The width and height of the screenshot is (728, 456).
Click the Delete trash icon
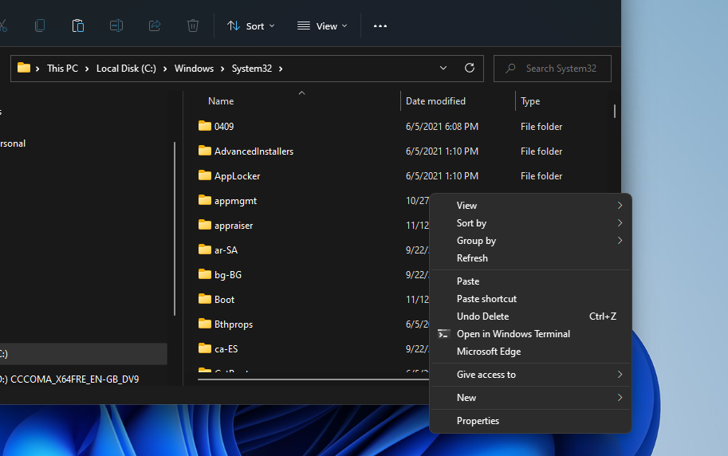click(x=193, y=26)
